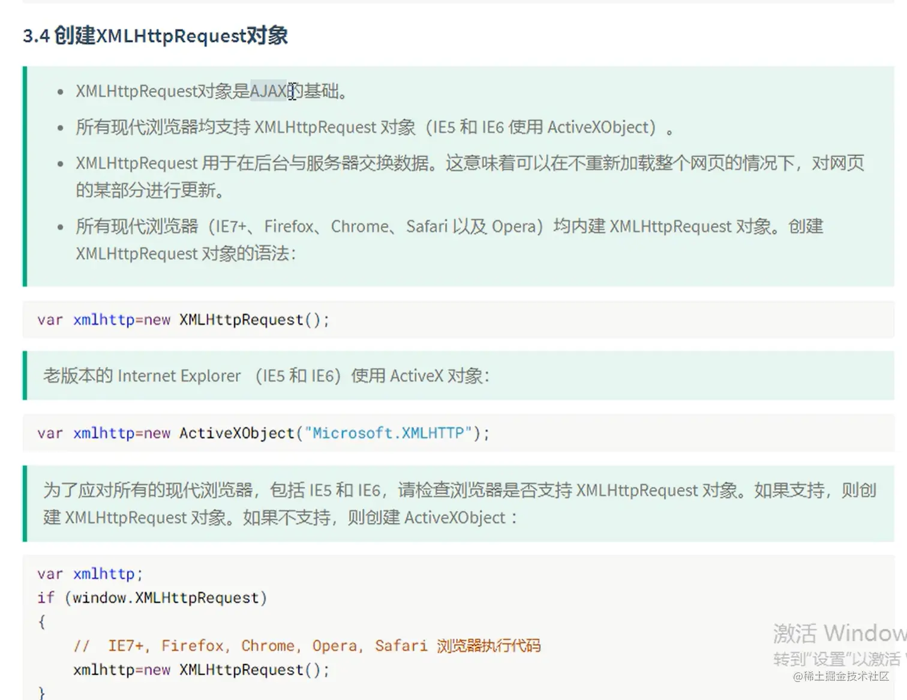The width and height of the screenshot is (907, 700).
Task: Click the comment IE7+, Firefox, Chrome, Opera, Safari 浏览器执行代码
Action: click(307, 646)
